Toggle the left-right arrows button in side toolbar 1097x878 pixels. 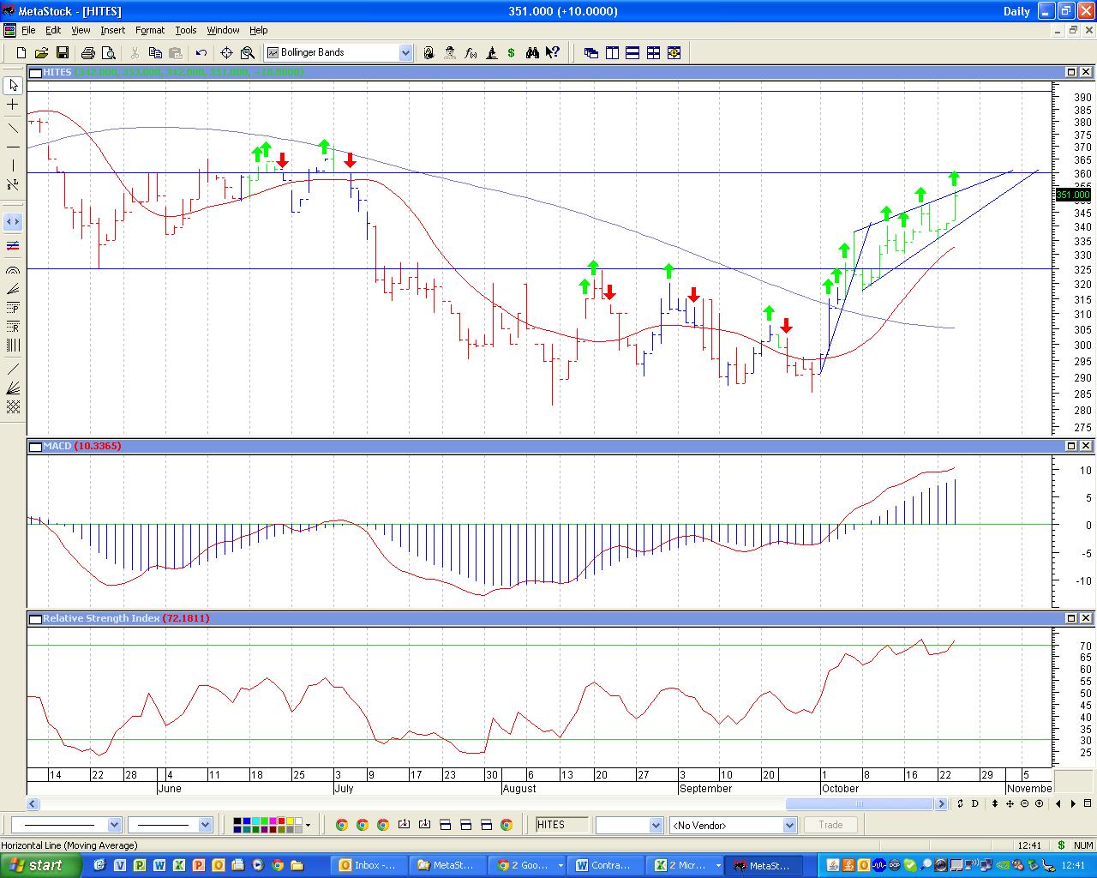click(x=13, y=222)
